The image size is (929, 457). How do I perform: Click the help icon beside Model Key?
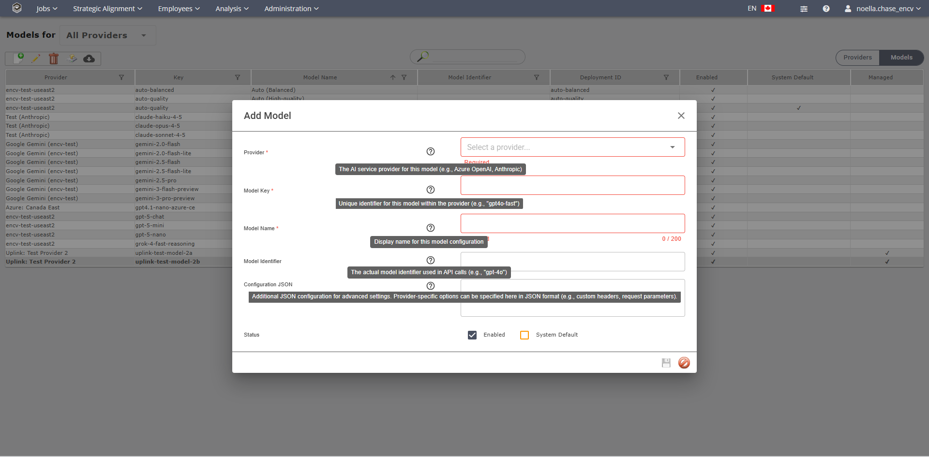(x=430, y=190)
